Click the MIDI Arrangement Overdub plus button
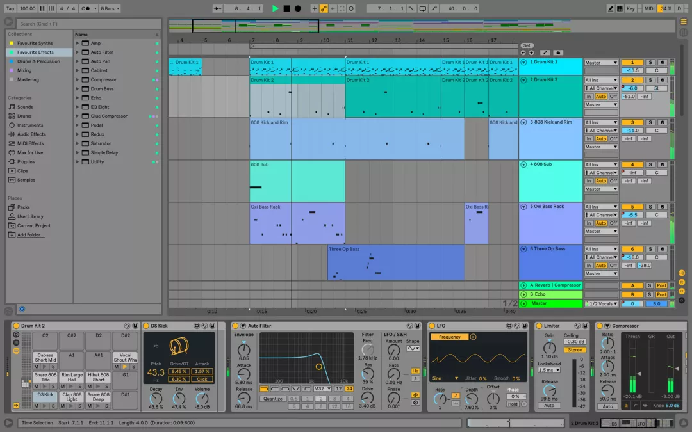Screen dimensions: 692x432 tap(315, 8)
